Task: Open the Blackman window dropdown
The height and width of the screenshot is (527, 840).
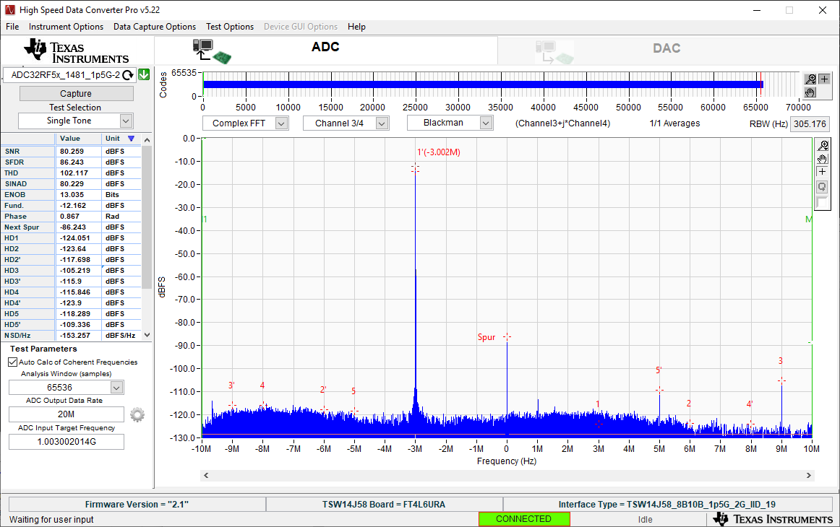Action: click(486, 123)
